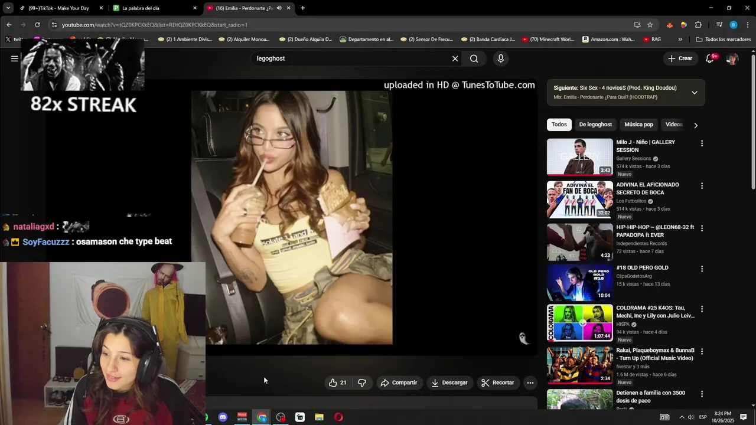Screen dimensions: 756x425
Task: Open more actions ellipsis below video
Action: [530, 382]
